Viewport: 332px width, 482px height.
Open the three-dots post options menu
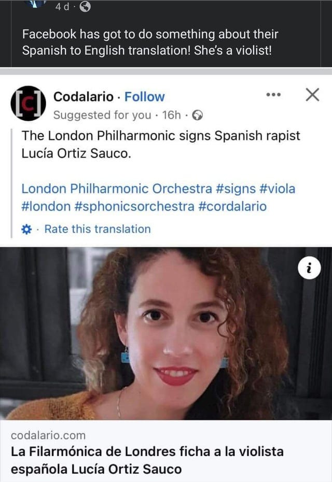click(x=273, y=95)
